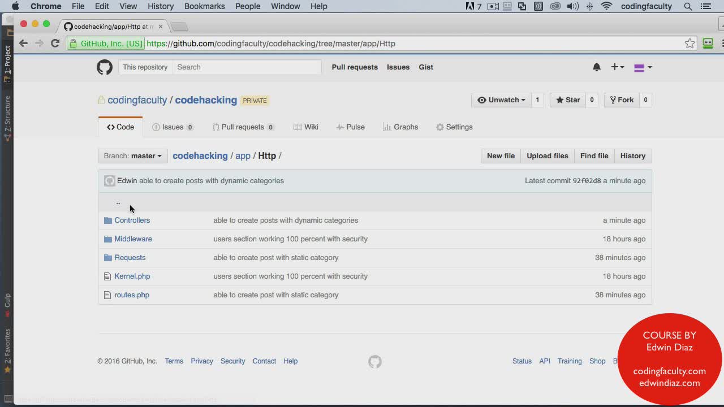Click the This repository search scope label
This screenshot has height=407, width=724.
(x=145, y=67)
